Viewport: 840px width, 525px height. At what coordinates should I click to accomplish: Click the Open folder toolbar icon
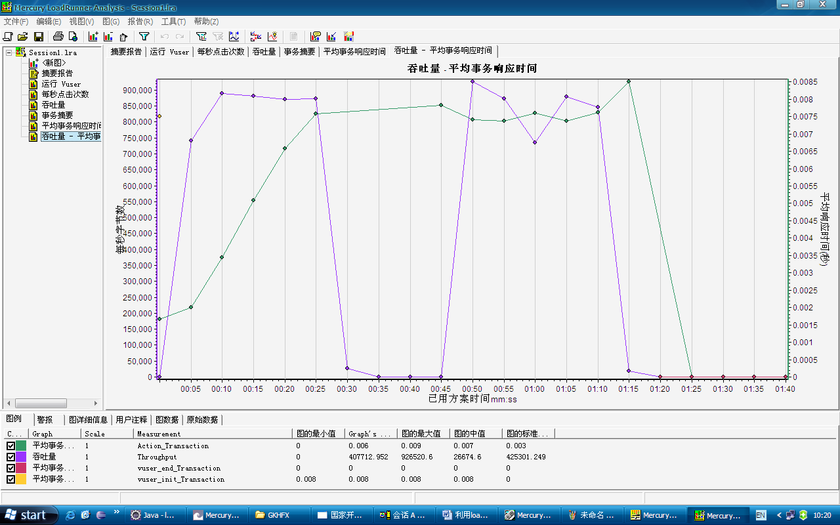[23, 37]
